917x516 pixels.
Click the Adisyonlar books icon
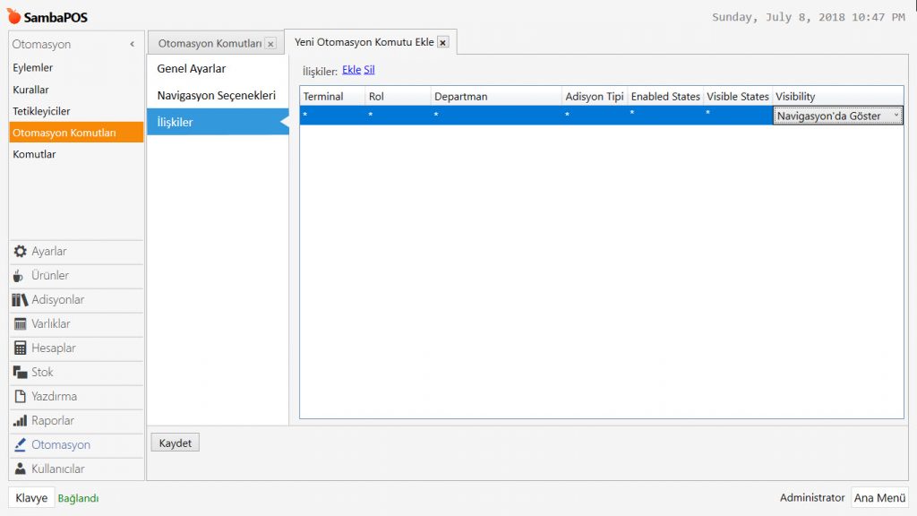pos(20,300)
